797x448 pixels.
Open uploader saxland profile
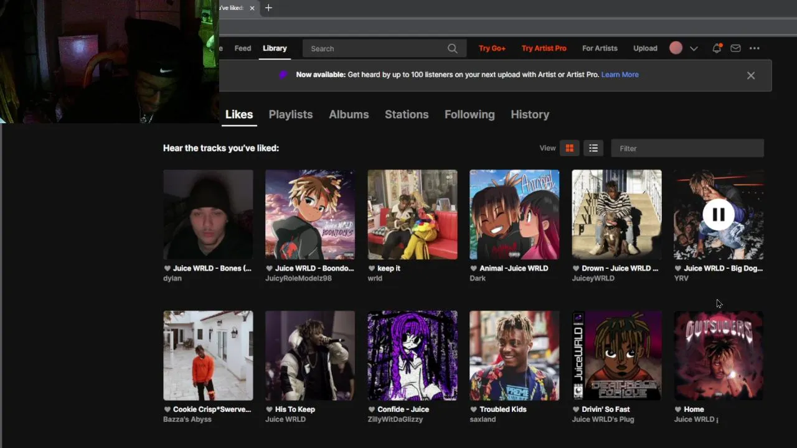pos(483,419)
